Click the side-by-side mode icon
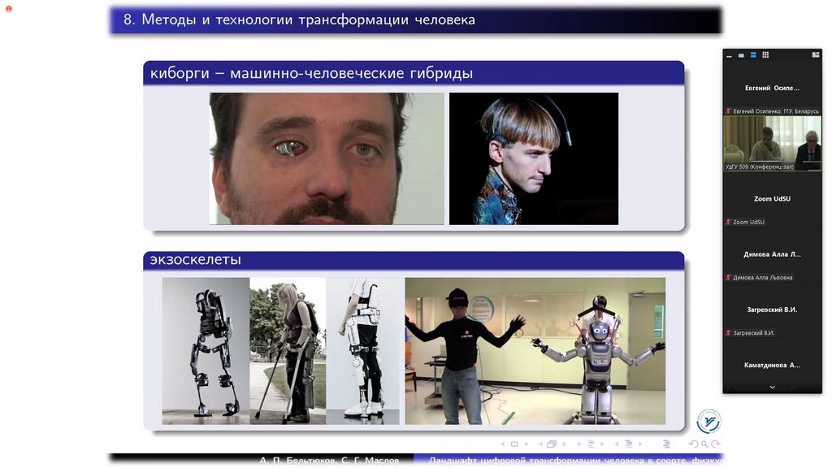 [x=816, y=55]
